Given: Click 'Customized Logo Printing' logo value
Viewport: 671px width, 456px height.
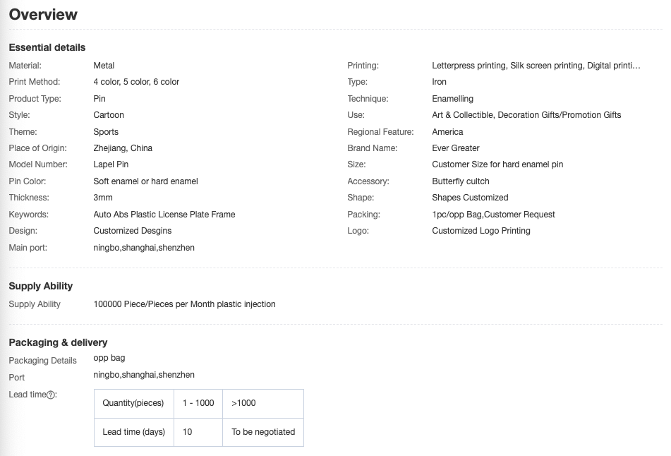Looking at the screenshot, I should [x=481, y=231].
